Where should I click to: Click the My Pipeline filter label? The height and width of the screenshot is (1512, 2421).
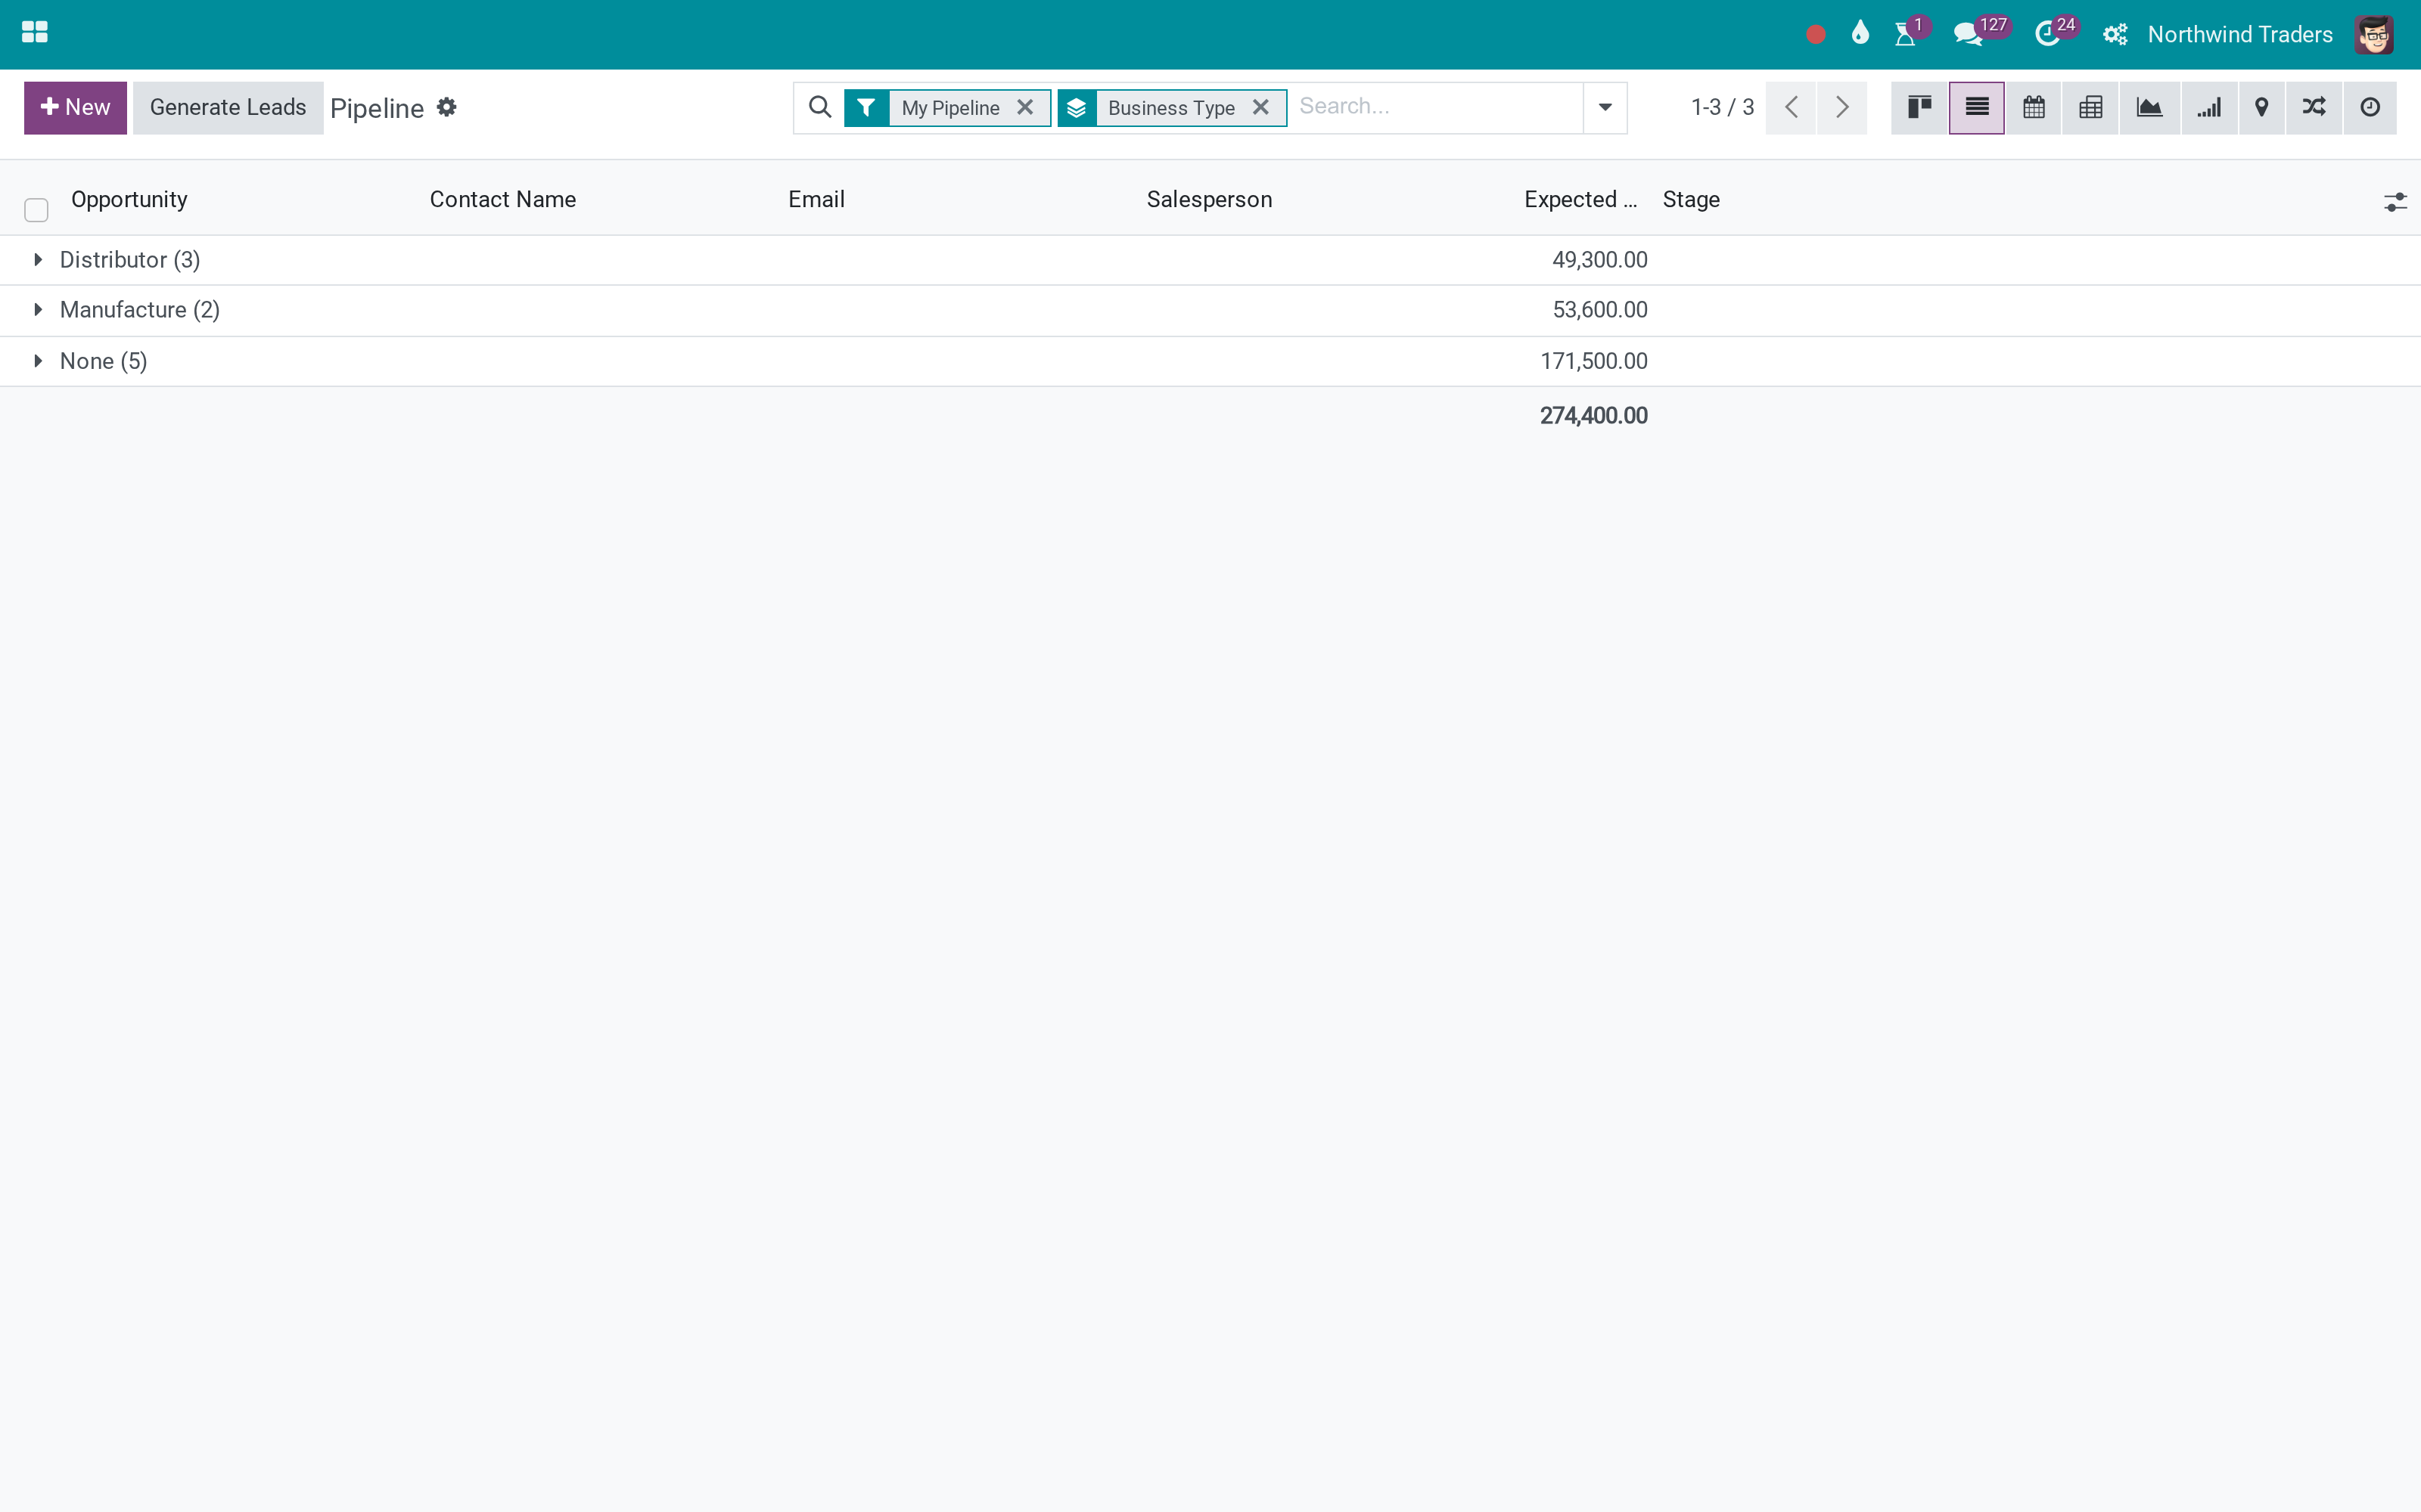(x=950, y=108)
